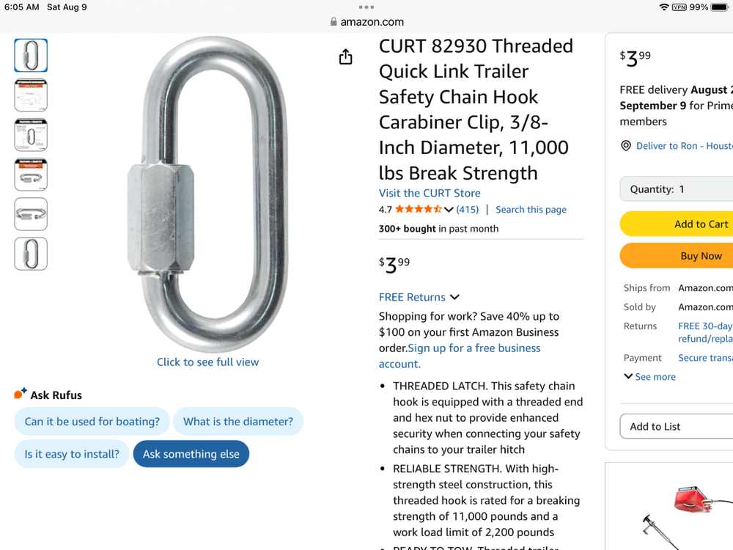Image resolution: width=733 pixels, height=550 pixels.
Task: Expand the FREE Returns dropdown
Action: (454, 297)
